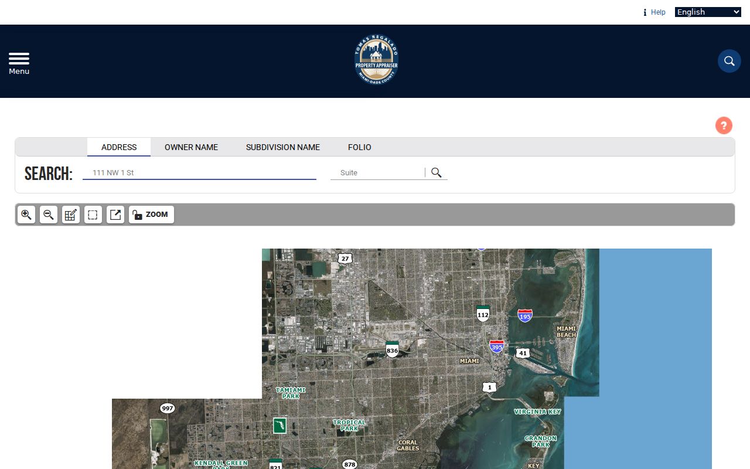The width and height of the screenshot is (750, 469).
Task: Click the 836 highway shield on map
Action: click(x=392, y=349)
